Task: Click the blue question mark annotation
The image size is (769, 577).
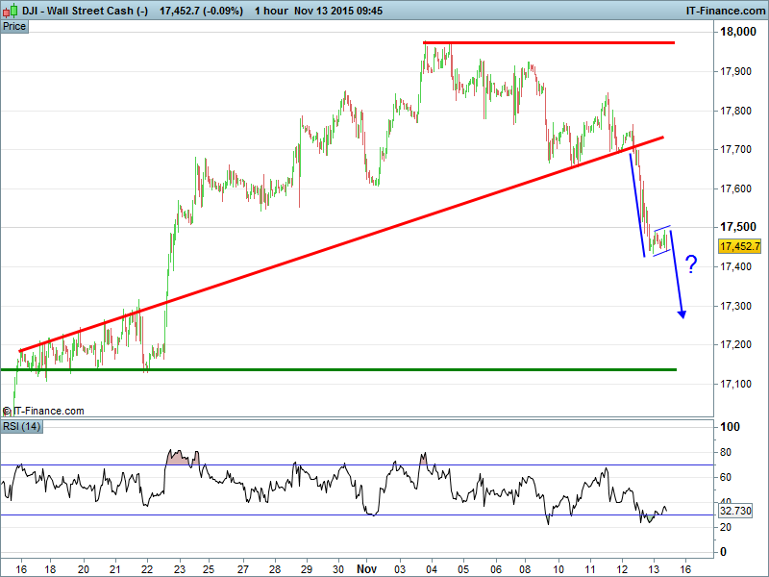Action: 691,264
